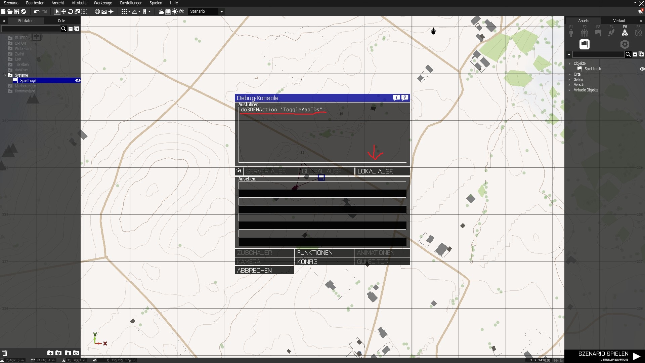
Task: Expand the Virtuelle Objekte tree node
Action: (x=569, y=90)
